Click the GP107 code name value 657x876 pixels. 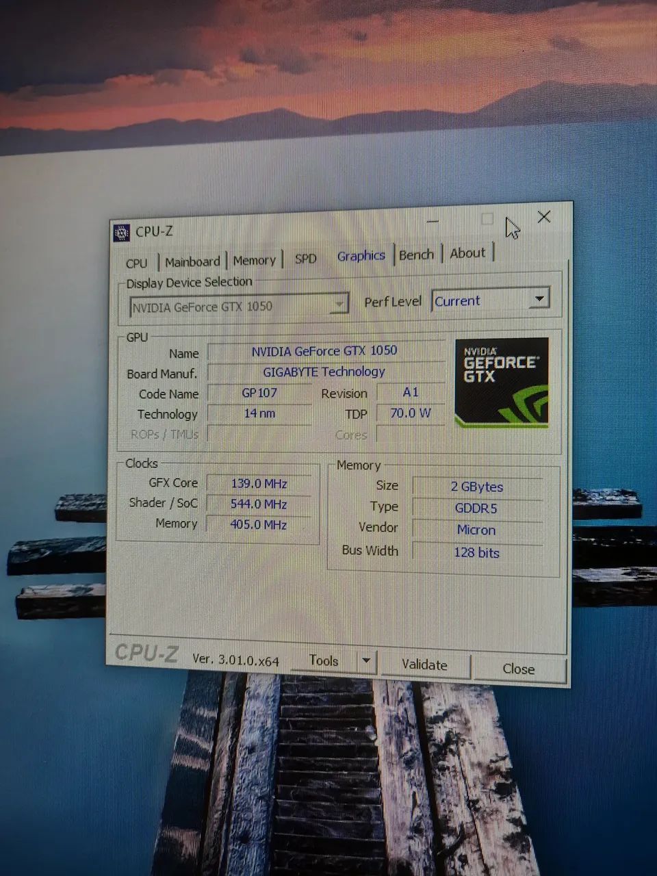[x=259, y=393]
